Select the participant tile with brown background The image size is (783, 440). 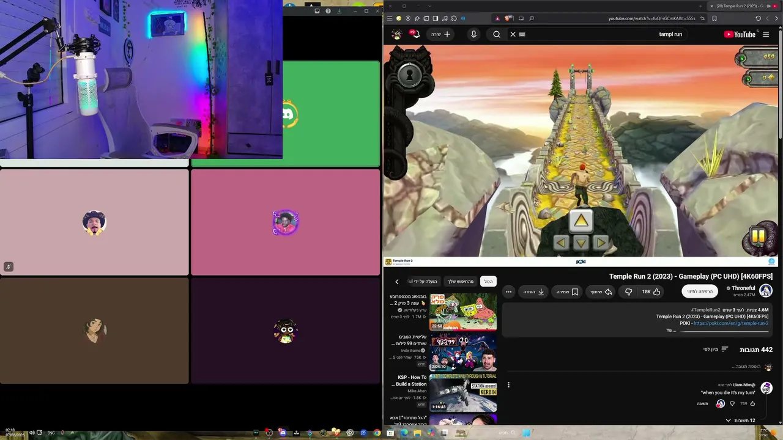coord(94,331)
